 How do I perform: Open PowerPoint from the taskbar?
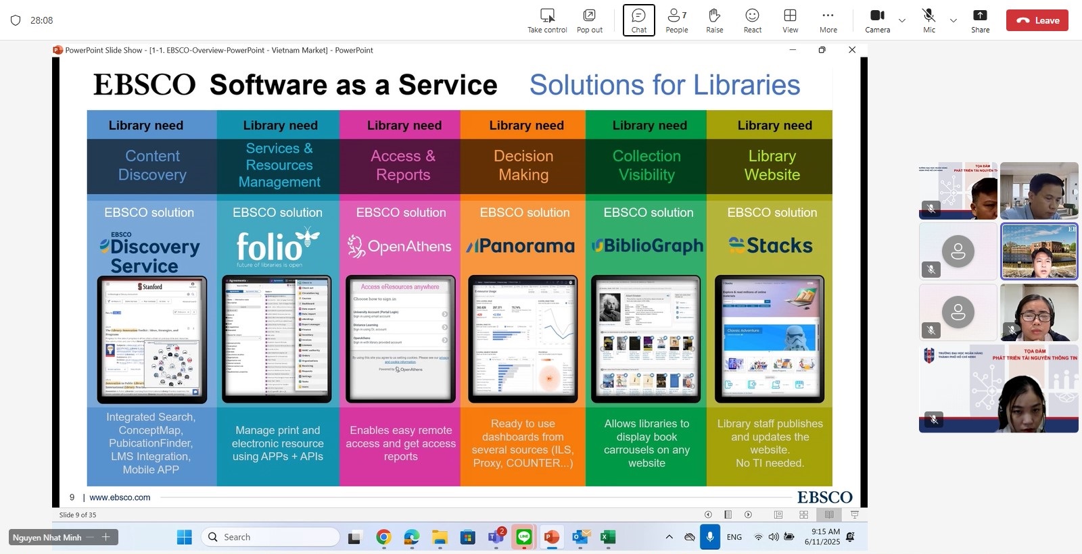(x=552, y=537)
